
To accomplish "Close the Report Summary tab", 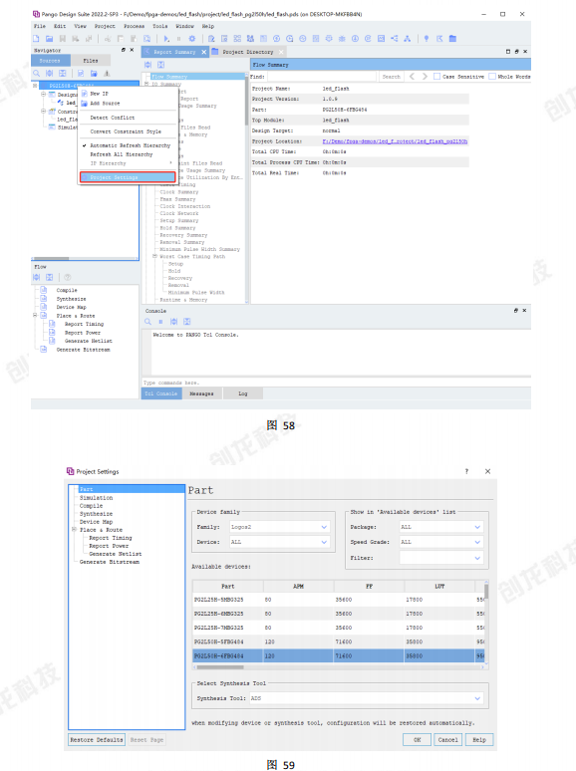I will coord(204,52).
